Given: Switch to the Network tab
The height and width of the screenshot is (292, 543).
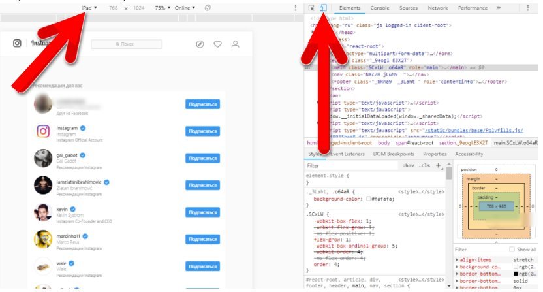Looking at the screenshot, I should [438, 8].
